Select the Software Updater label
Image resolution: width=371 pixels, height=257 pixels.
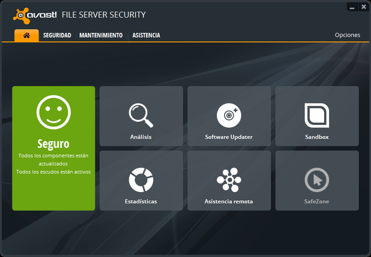click(229, 137)
